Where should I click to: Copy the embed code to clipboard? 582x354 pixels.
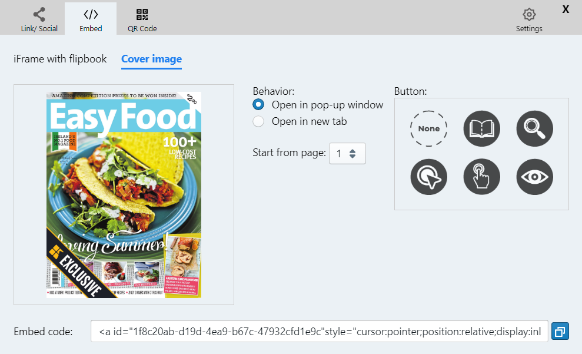pos(560,331)
